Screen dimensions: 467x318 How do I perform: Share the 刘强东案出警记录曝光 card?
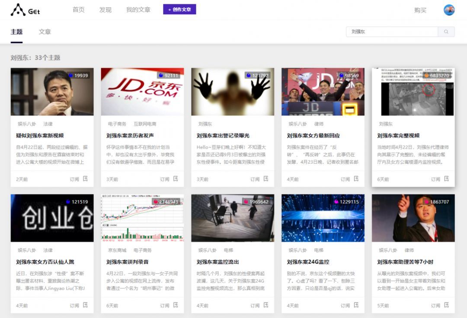point(266,179)
